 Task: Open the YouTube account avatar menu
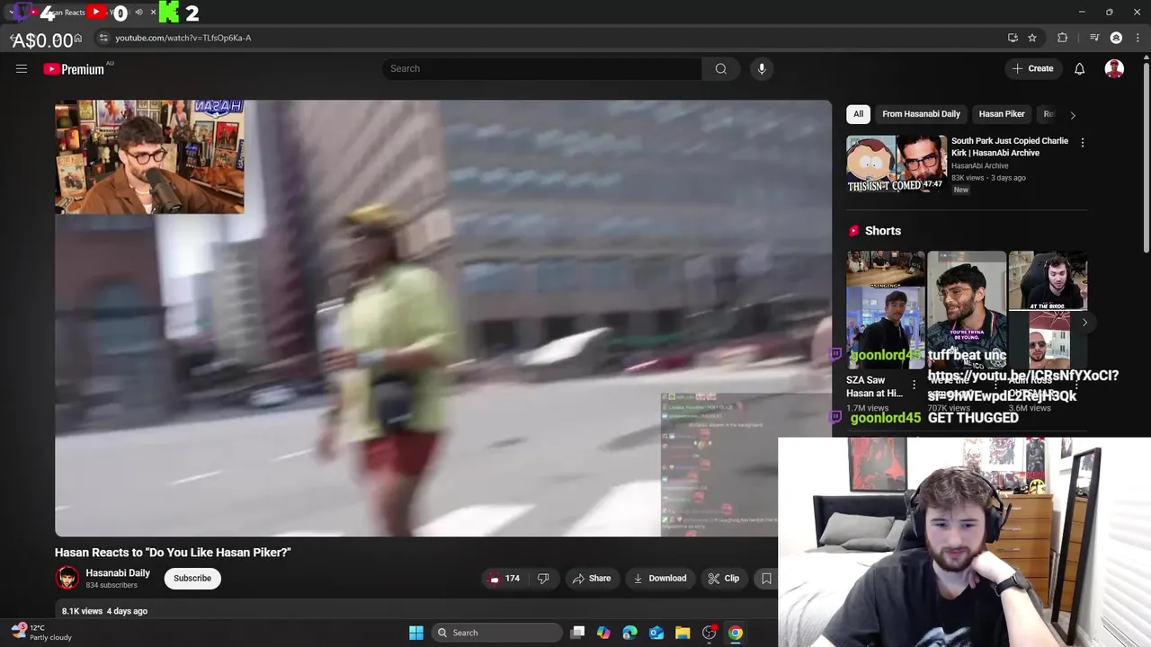pos(1114,68)
